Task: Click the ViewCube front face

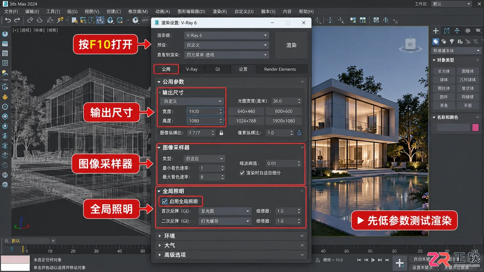Action: 410,44
